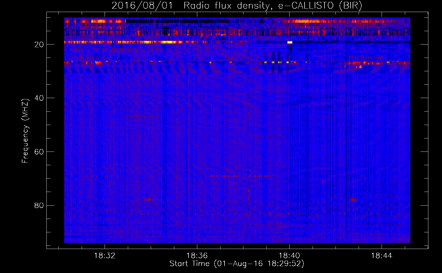Click the 'Start Time (01-Aug-16 18:29:52)' label
Viewport: 442px width, 273px height.
click(237, 264)
